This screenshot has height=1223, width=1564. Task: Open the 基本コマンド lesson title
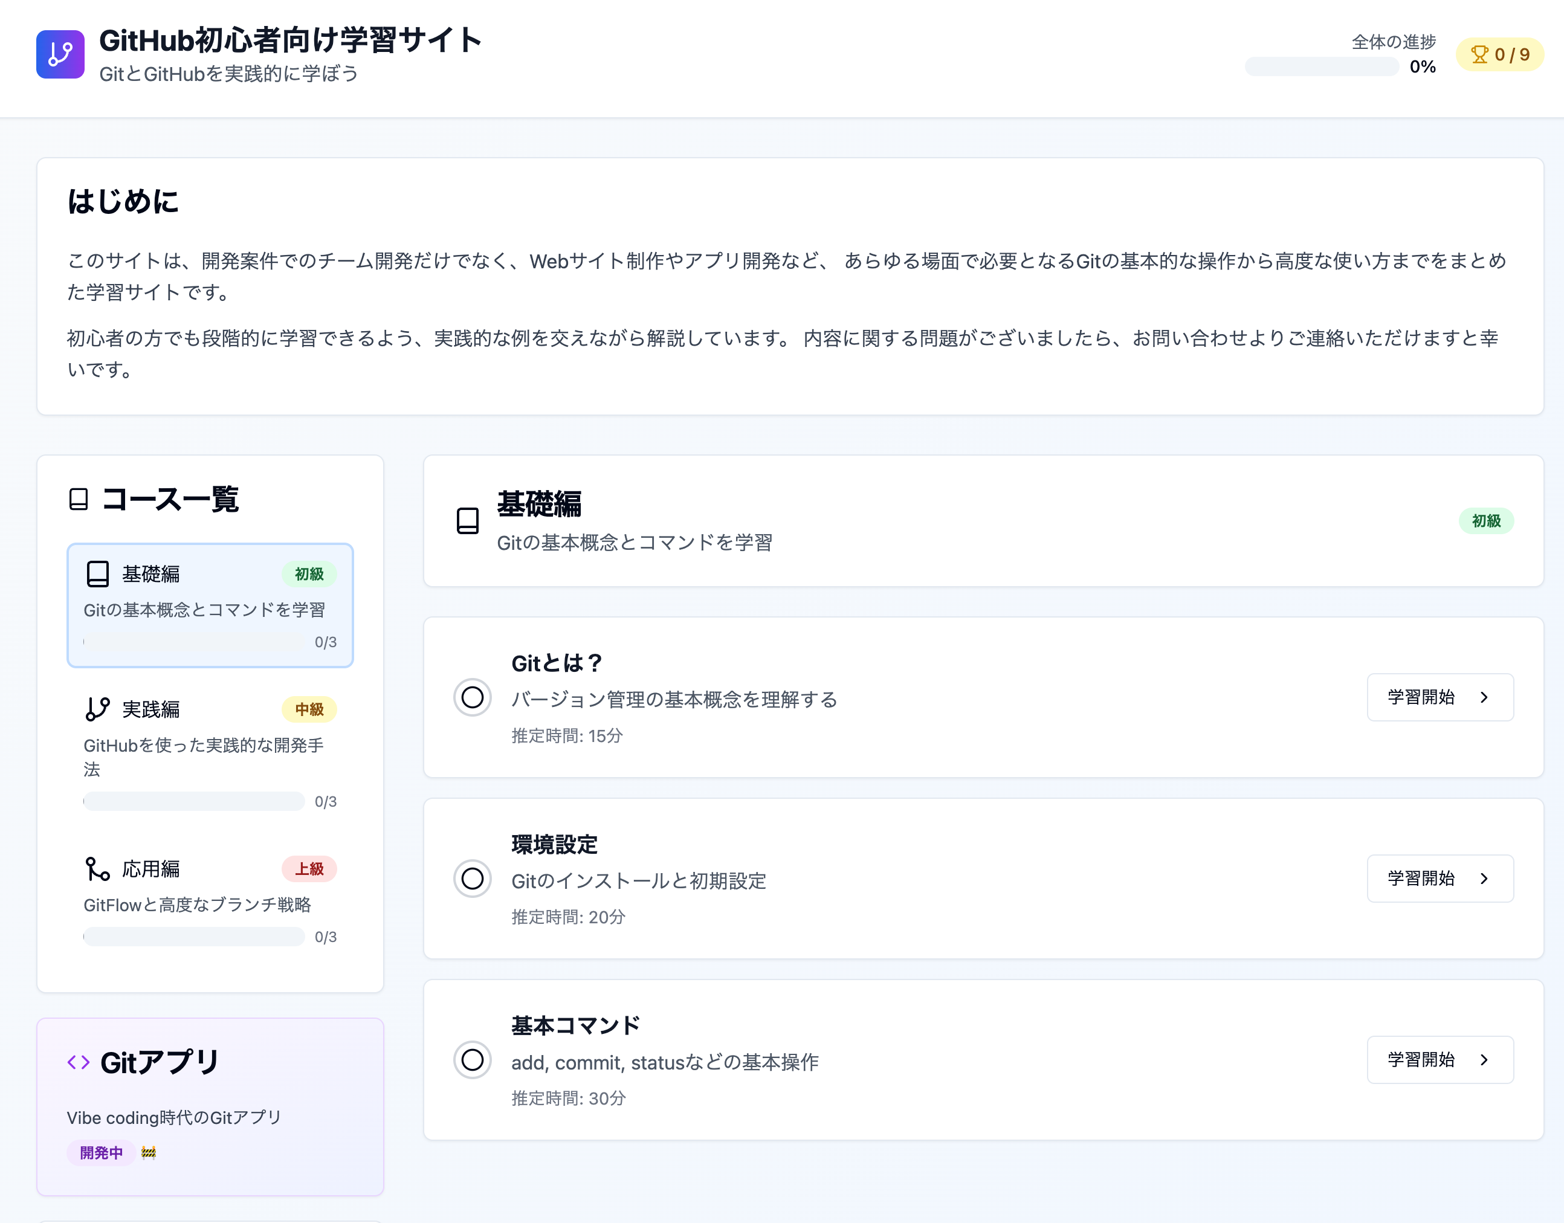click(576, 1025)
